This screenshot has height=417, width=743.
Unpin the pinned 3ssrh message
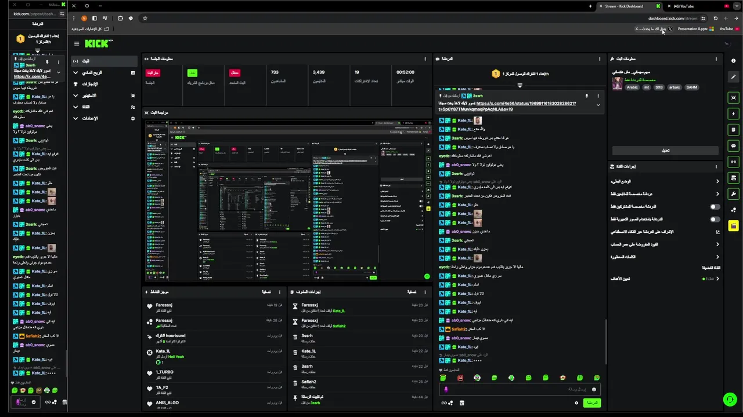[x=587, y=96]
